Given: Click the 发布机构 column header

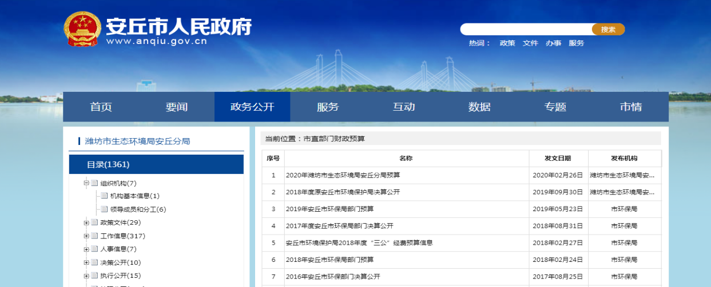Looking at the screenshot, I should (624, 158).
